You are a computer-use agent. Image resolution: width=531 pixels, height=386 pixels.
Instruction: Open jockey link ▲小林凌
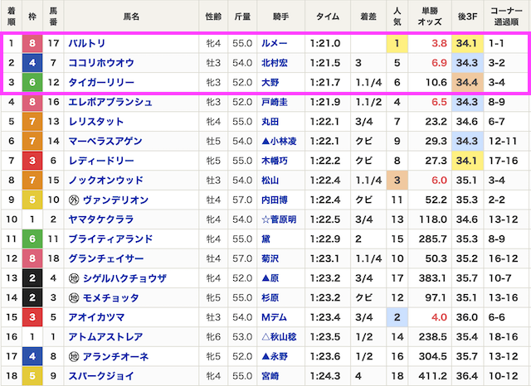tap(279, 142)
